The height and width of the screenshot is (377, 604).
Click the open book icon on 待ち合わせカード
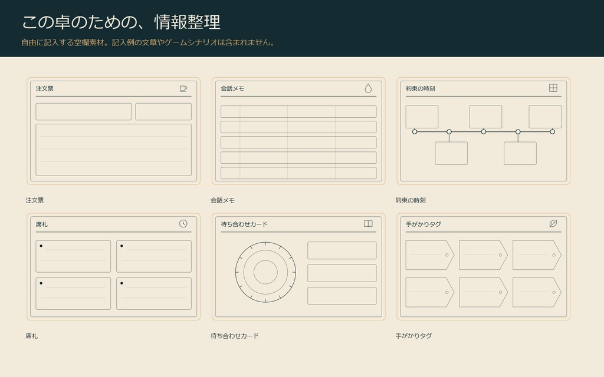coord(368,223)
